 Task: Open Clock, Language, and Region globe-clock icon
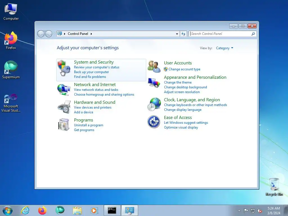tap(154, 104)
